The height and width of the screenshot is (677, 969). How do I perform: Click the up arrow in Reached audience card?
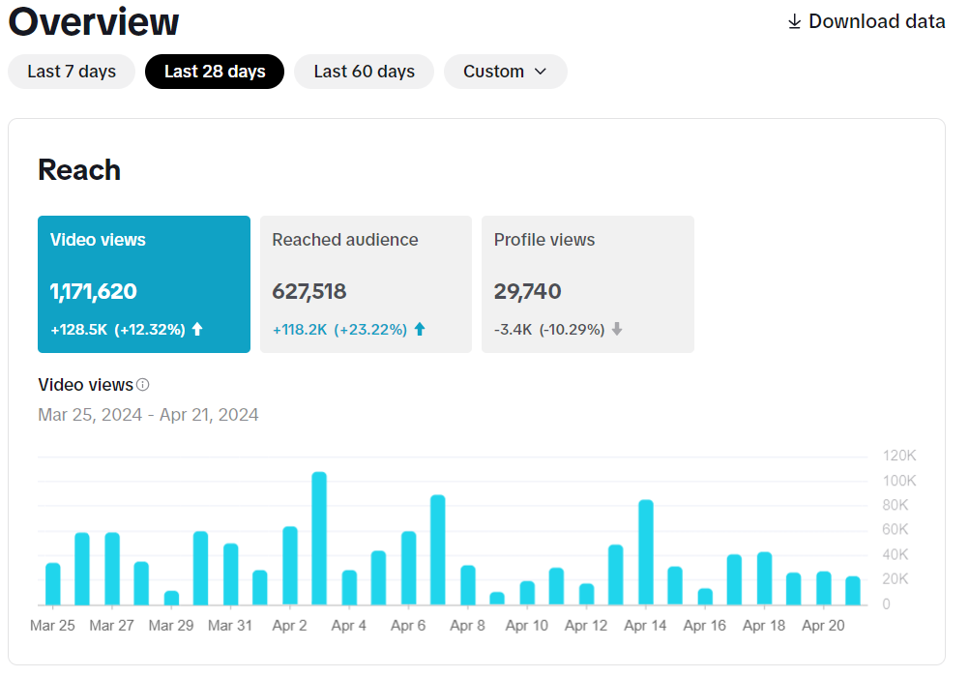pos(420,330)
